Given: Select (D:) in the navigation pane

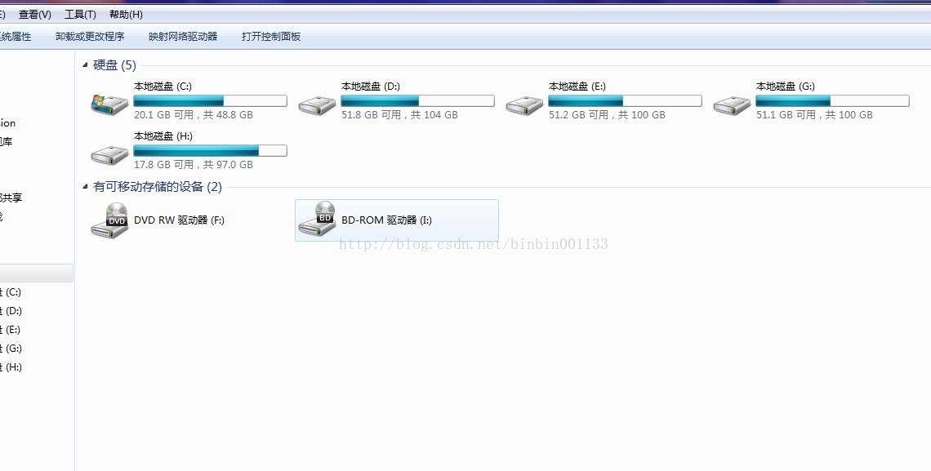Looking at the screenshot, I should point(11,311).
